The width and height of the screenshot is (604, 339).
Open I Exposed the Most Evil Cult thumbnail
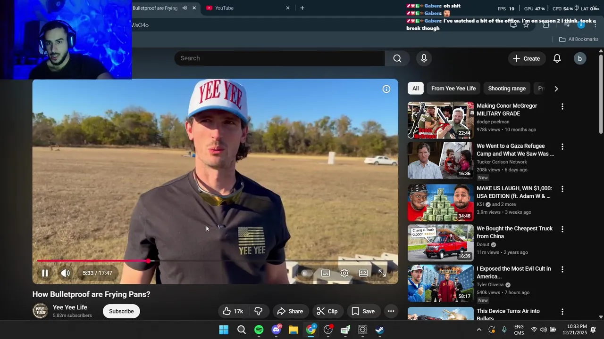click(x=440, y=283)
